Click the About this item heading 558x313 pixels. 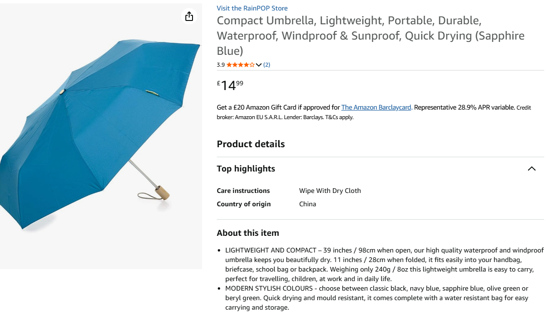(x=248, y=233)
